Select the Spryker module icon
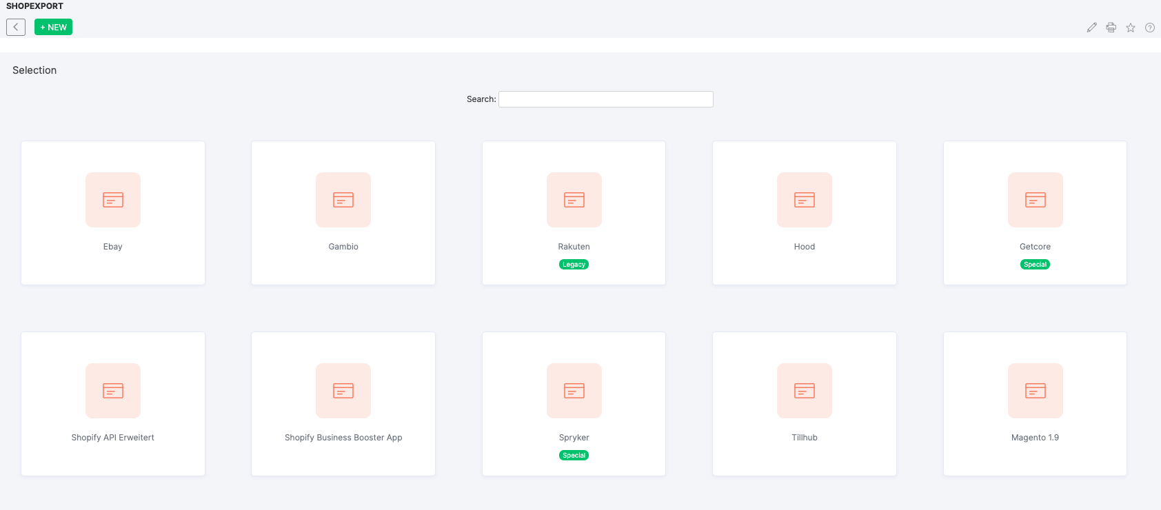The image size is (1161, 510). point(574,391)
